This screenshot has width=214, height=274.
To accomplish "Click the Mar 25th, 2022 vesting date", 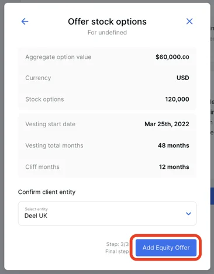I will (167, 124).
